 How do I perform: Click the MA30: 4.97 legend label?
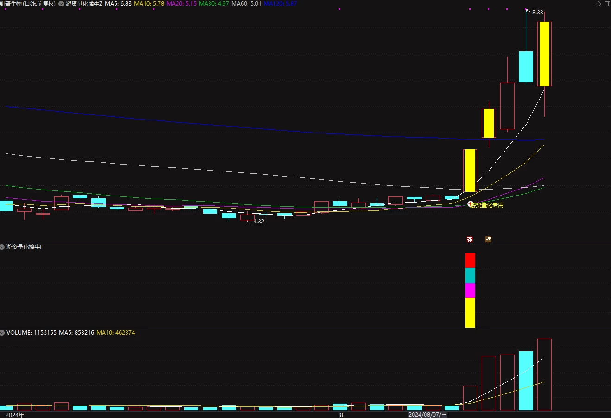point(214,4)
